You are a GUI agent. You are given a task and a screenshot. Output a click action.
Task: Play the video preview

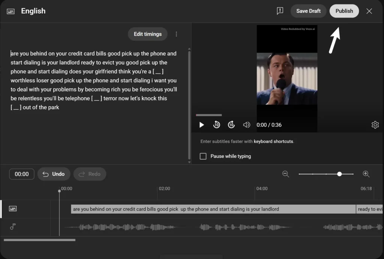[x=201, y=125]
